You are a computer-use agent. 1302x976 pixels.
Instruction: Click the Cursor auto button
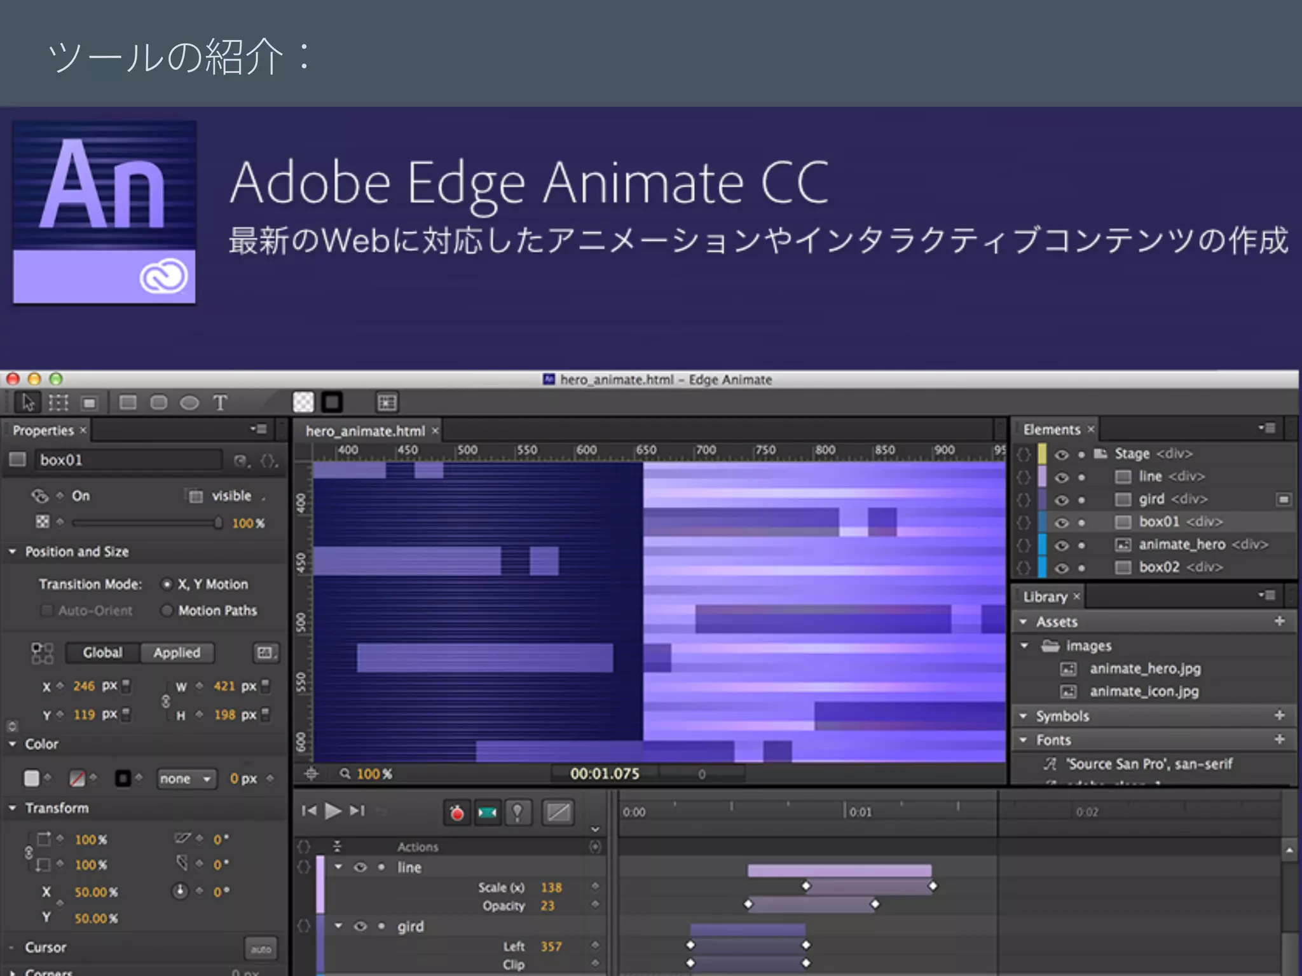[x=261, y=949]
